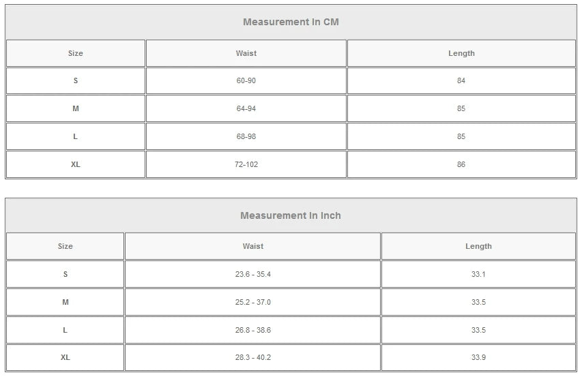This screenshot has height=377, width=582.
Task: Select the 68-98 waist value
Action: point(246,136)
